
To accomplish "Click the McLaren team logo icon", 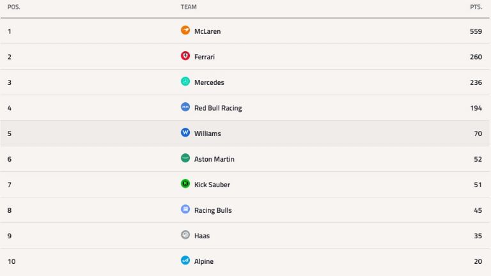I will click(x=185, y=31).
